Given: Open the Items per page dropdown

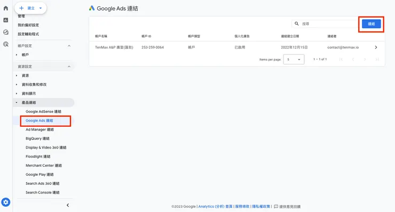Looking at the screenshot, I should [x=294, y=59].
